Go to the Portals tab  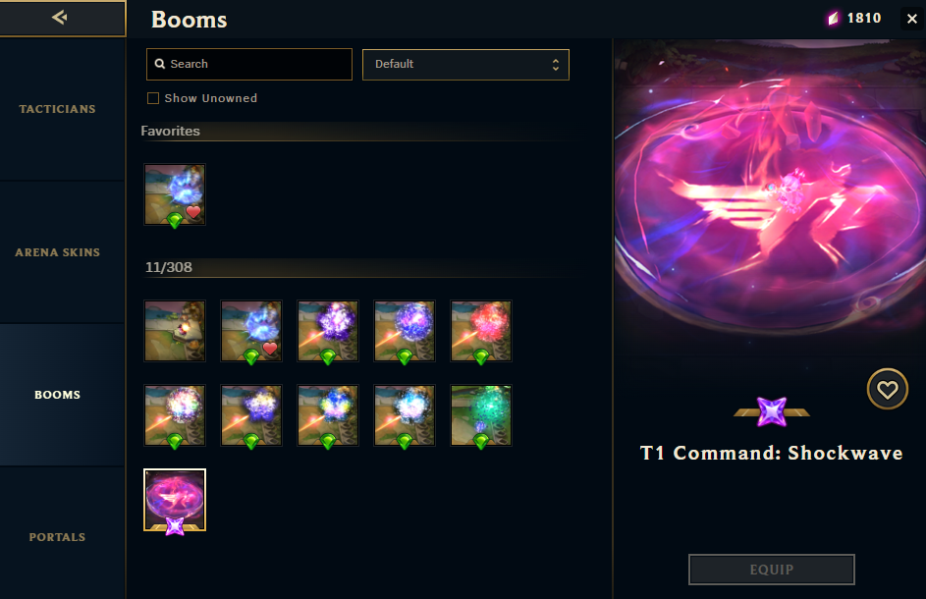(57, 537)
